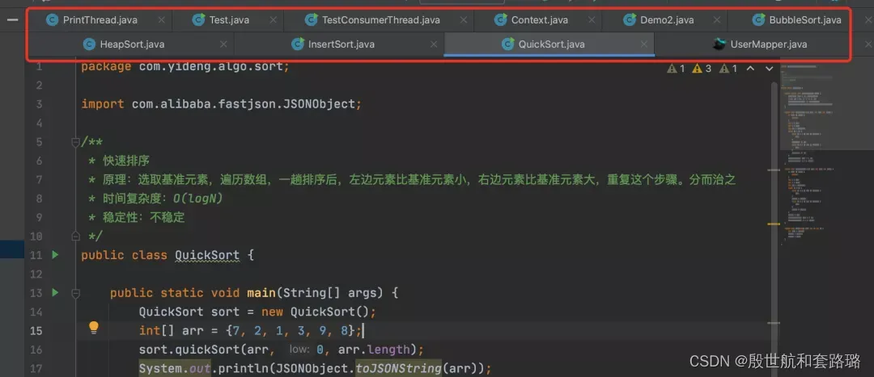Hide the tool window via minimize dash

(11, 20)
